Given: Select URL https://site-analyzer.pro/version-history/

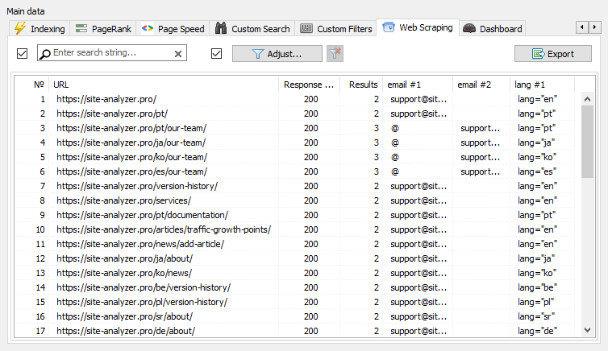Looking at the screenshot, I should pyautogui.click(x=137, y=186).
